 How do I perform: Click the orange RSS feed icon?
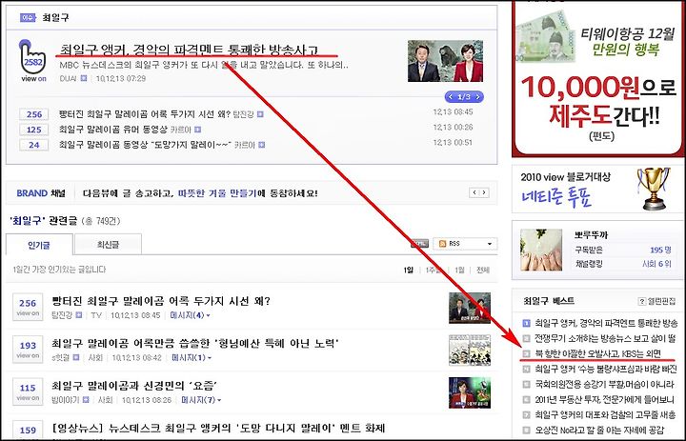tap(442, 244)
